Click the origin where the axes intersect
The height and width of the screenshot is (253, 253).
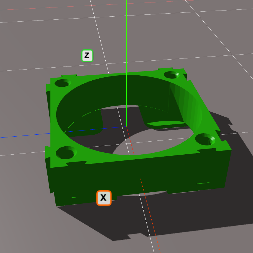coord(127,127)
